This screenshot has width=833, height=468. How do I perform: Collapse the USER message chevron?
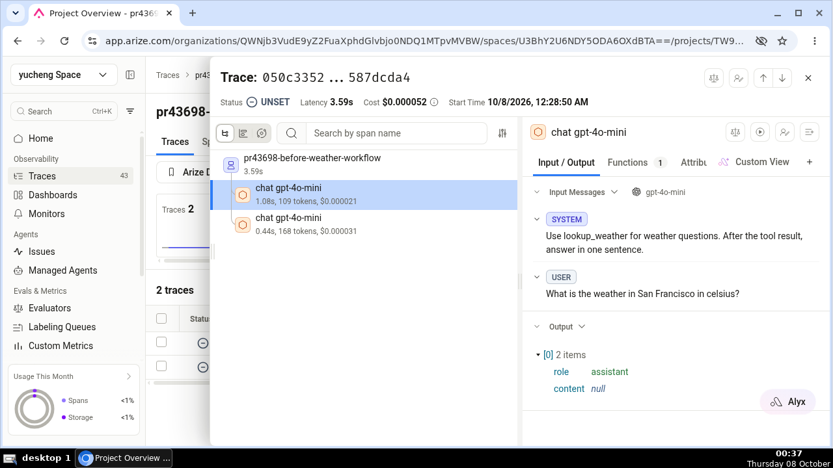click(537, 277)
